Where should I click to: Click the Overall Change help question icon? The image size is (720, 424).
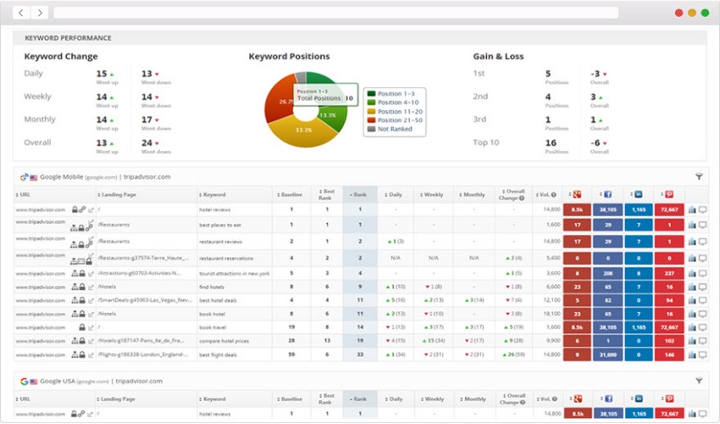coord(521,198)
